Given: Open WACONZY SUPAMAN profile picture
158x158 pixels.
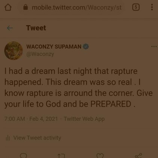Looking at the screenshot, I should [14, 51].
